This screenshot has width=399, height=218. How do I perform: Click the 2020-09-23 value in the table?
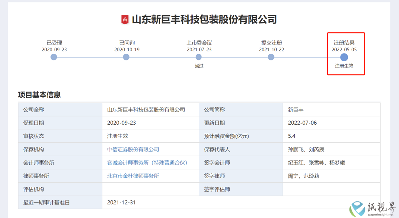[x=121, y=123]
